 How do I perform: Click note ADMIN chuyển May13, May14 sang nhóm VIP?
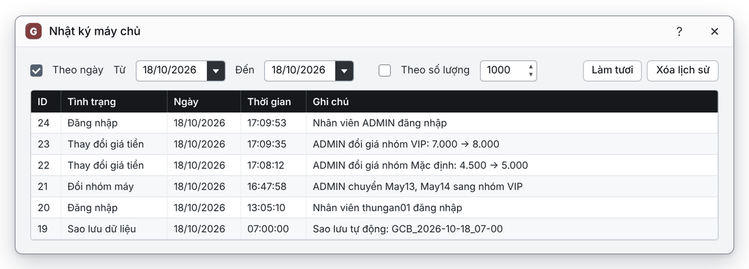click(511, 187)
